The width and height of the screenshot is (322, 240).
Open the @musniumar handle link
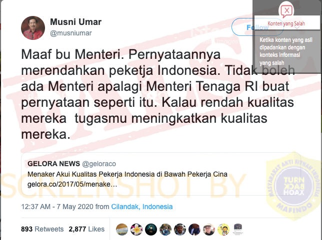pos(71,33)
